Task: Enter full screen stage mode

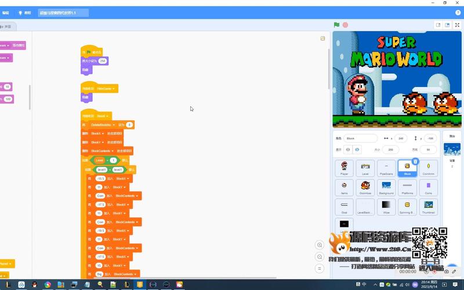Action: click(x=457, y=25)
